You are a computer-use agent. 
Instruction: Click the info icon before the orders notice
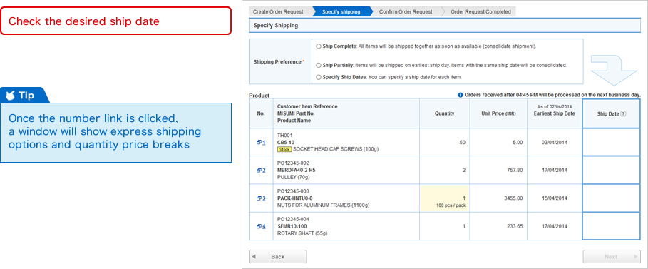[x=461, y=95]
